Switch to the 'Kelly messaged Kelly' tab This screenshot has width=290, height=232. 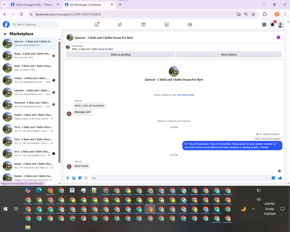35,5
